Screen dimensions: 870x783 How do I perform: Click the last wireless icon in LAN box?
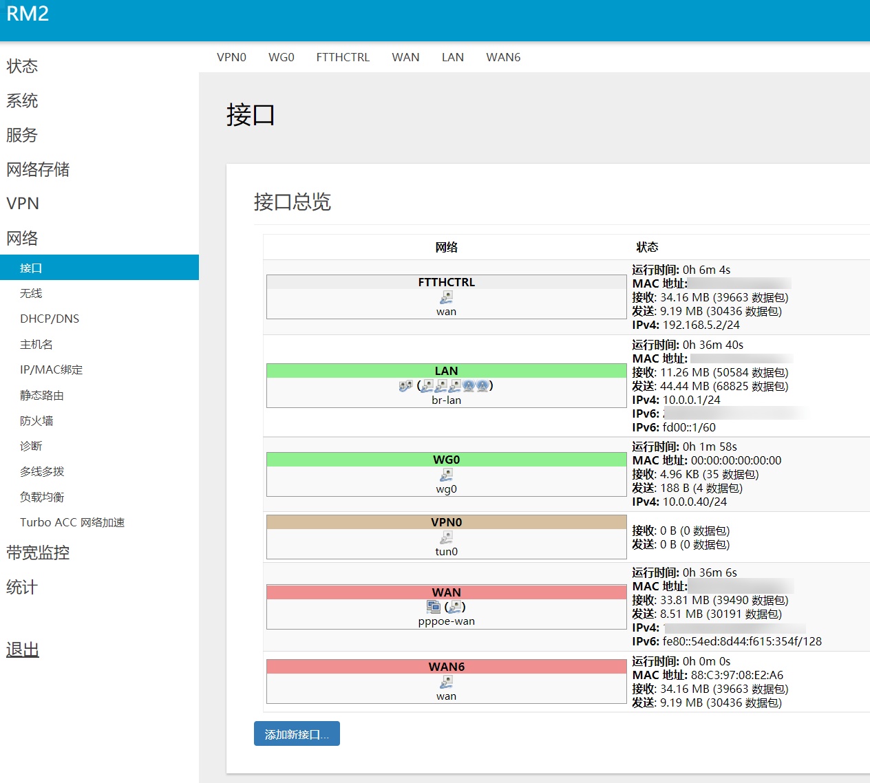[482, 386]
